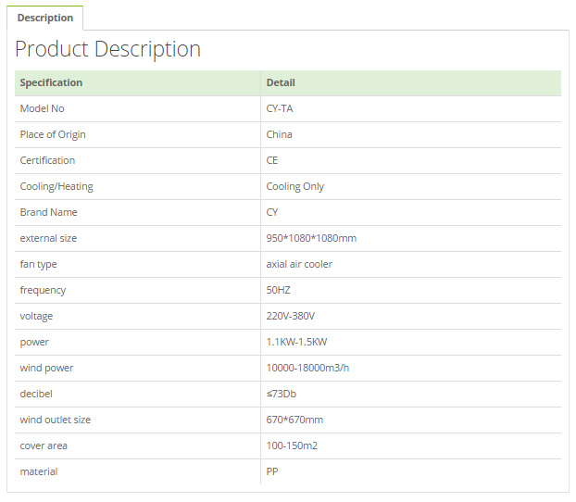Viewport: 576px width, 502px height.
Task: Select the 950*1080*1080mm external size value
Action: 311,238
